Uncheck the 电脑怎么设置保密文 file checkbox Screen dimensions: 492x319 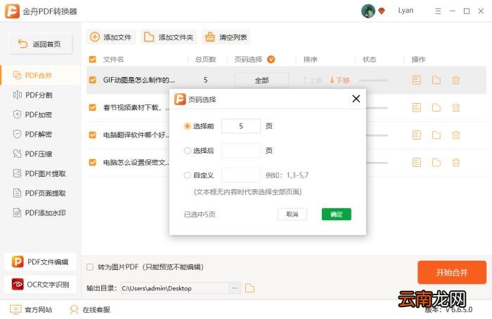pos(93,163)
